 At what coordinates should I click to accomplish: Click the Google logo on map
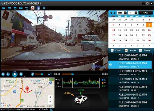pyautogui.click(x=6, y=105)
